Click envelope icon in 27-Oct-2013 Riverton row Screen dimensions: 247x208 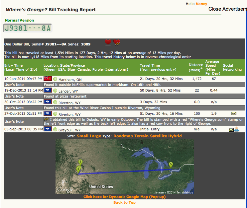(234, 113)
